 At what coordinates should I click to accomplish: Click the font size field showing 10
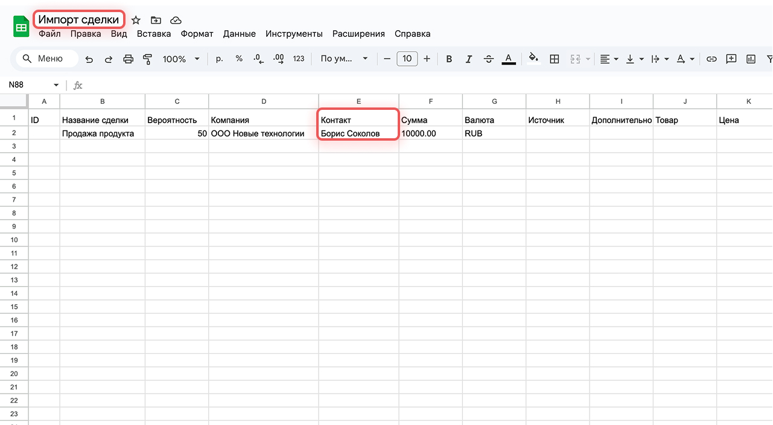point(407,59)
